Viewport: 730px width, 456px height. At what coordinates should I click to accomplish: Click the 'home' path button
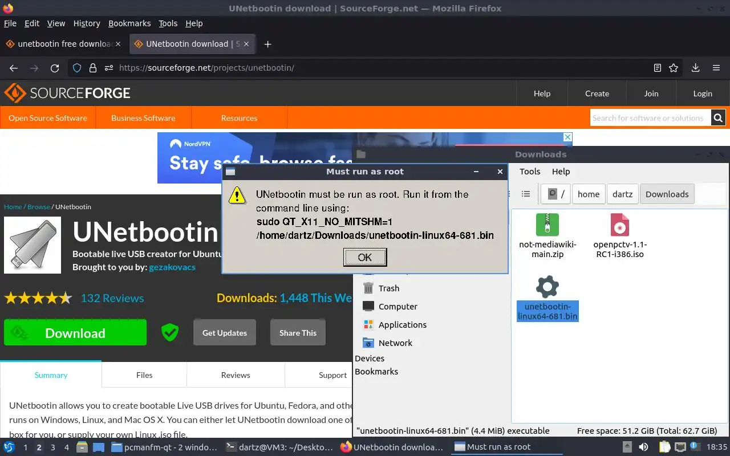pos(589,194)
